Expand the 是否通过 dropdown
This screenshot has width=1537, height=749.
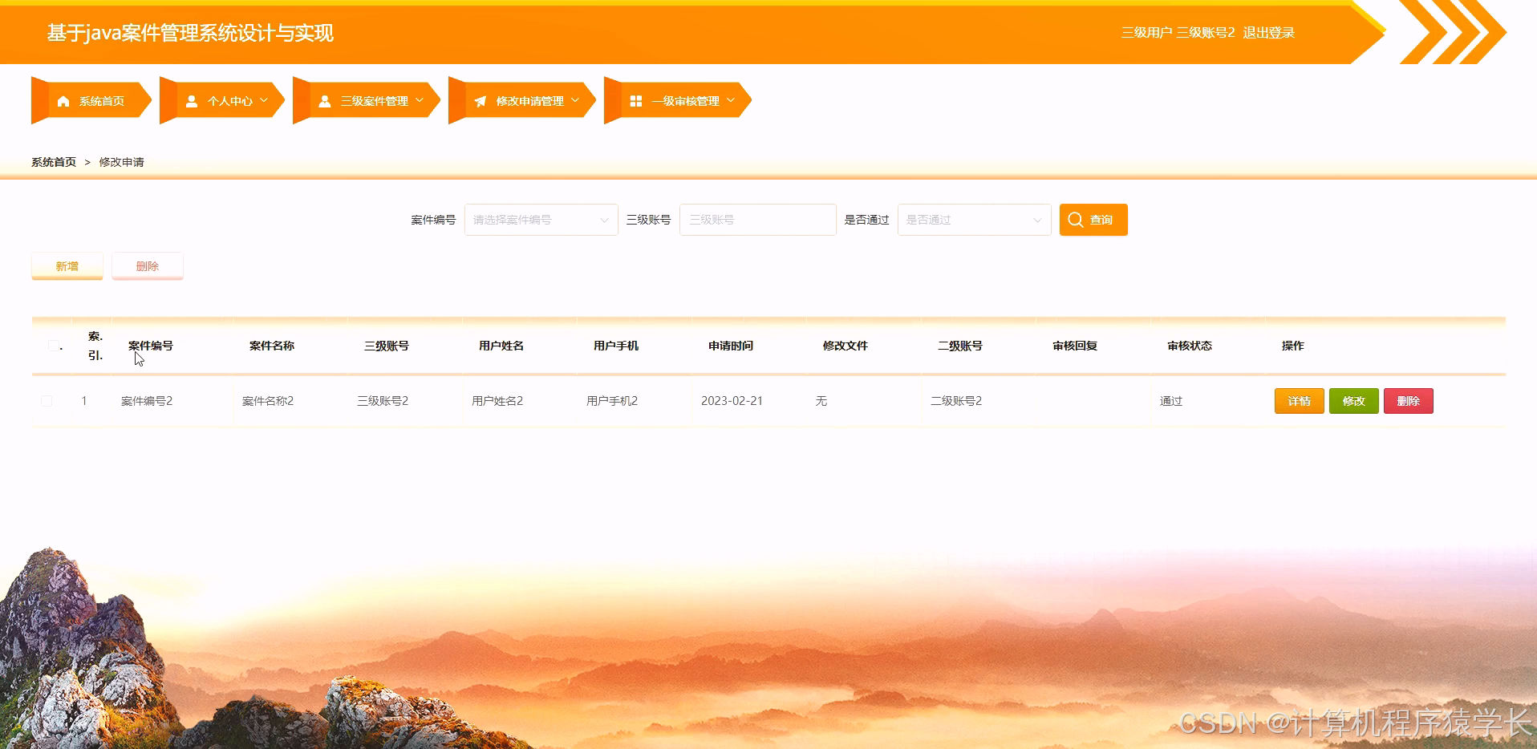pos(974,219)
